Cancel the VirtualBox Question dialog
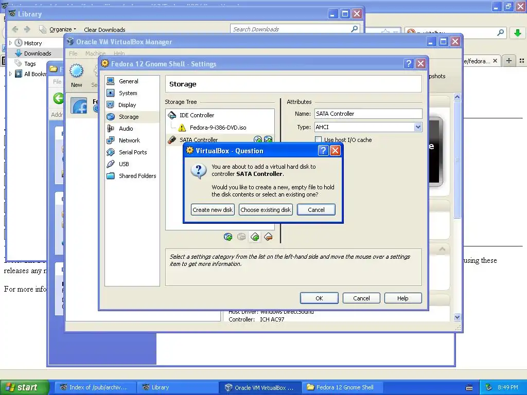This screenshot has height=395, width=527. (x=316, y=210)
